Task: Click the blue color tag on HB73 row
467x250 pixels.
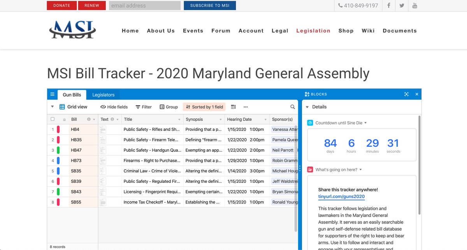Action: point(58,160)
